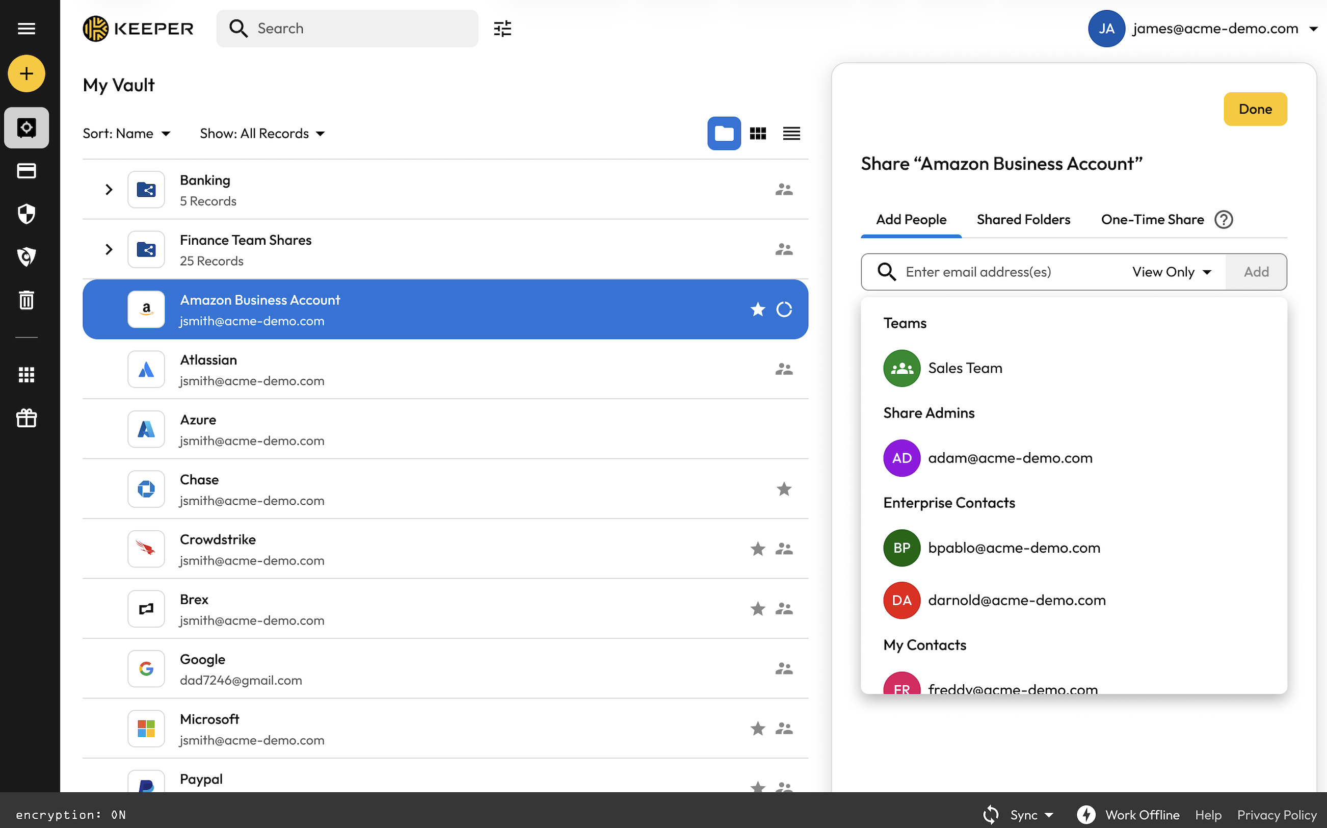Expand the Banking shared folder
This screenshot has height=828, width=1327.
click(109, 190)
